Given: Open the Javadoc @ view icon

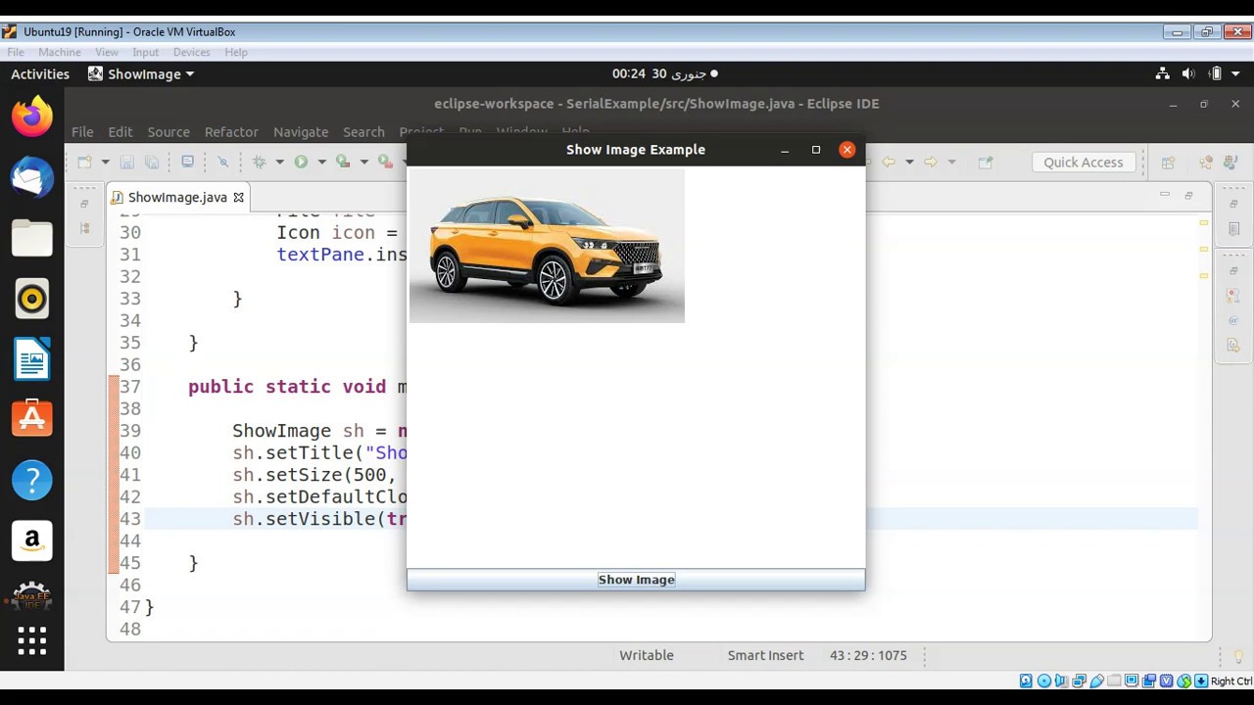Looking at the screenshot, I should [x=1233, y=320].
